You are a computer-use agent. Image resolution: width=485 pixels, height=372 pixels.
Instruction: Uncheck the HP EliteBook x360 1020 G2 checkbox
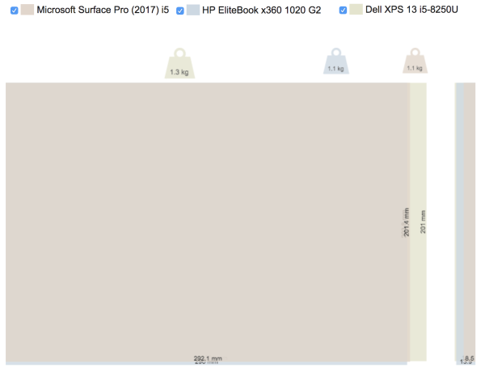click(x=180, y=11)
